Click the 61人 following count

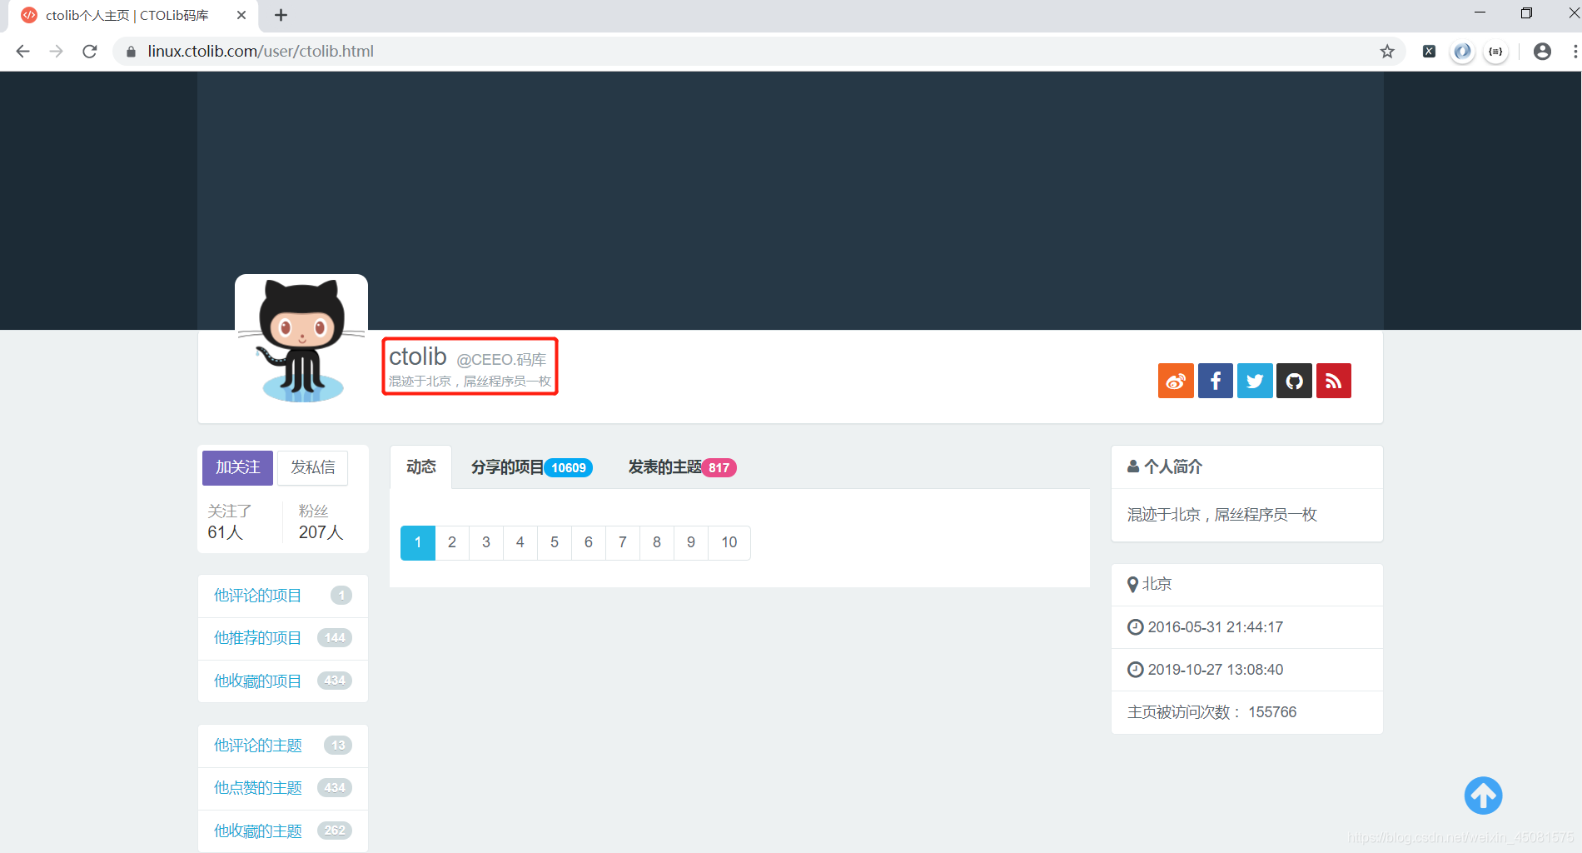pos(226,532)
